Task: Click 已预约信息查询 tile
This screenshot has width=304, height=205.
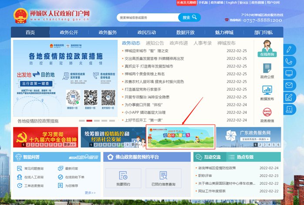Action: pyautogui.click(x=164, y=178)
